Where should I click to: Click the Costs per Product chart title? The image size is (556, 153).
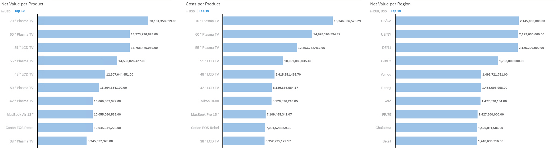click(203, 4)
